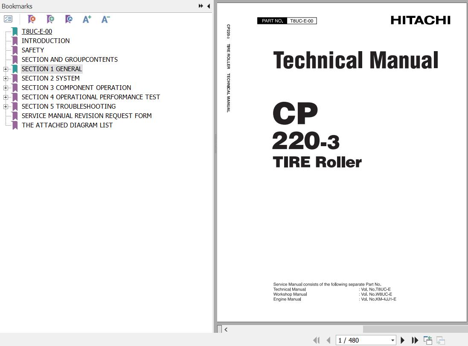Select SECTION 5 TROUBLESHOOTING bookmark

69,107
